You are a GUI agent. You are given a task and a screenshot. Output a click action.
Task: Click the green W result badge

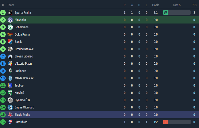pyautogui.click(x=165, y=12)
